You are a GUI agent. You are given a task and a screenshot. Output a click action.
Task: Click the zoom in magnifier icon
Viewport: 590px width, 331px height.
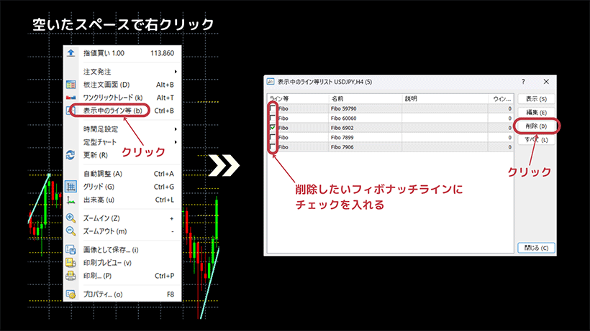point(71,218)
